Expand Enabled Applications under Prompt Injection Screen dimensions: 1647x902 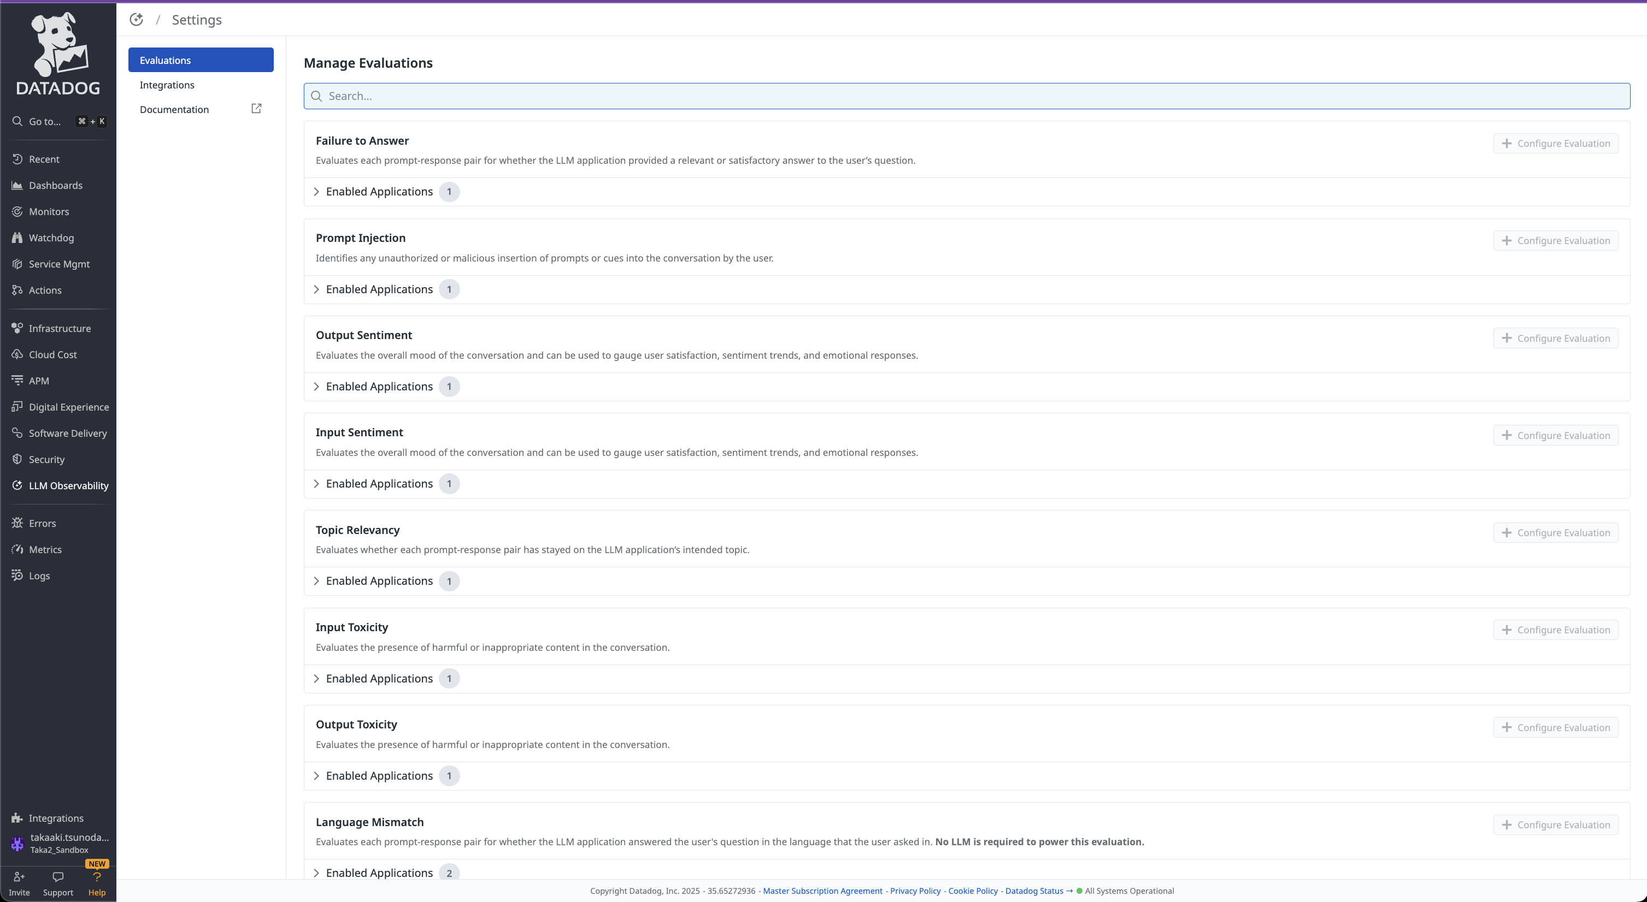click(379, 289)
